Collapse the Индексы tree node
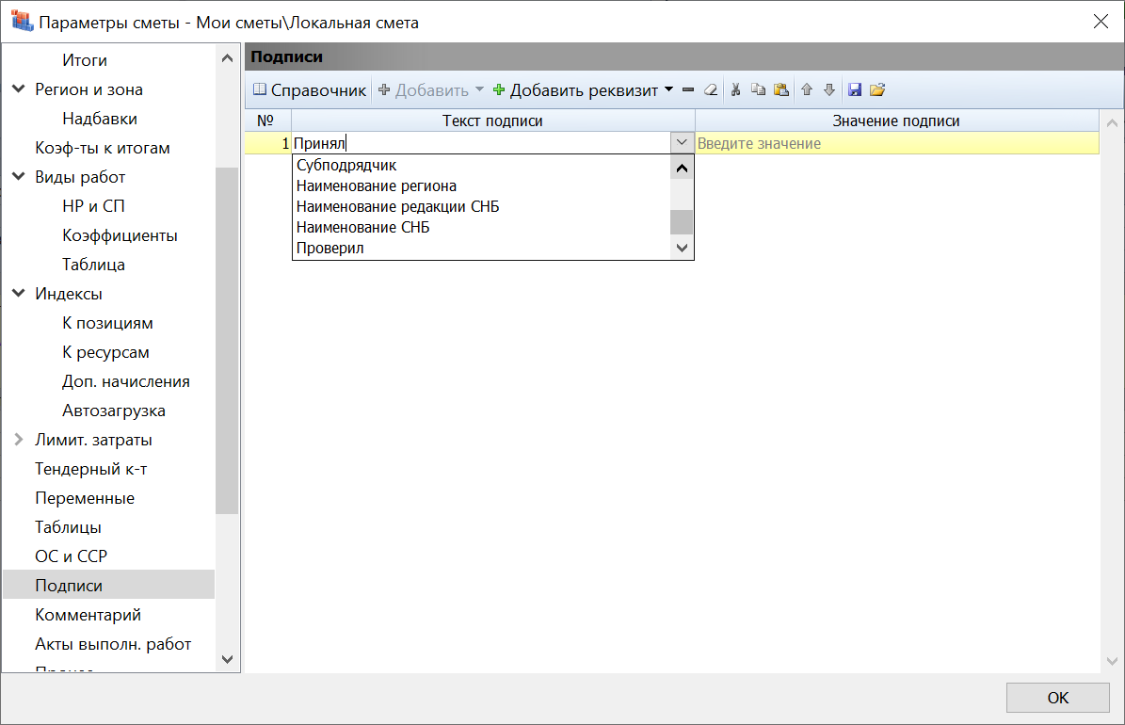 pos(18,294)
